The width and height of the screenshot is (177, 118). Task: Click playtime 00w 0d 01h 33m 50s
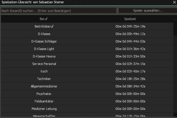[130, 56]
